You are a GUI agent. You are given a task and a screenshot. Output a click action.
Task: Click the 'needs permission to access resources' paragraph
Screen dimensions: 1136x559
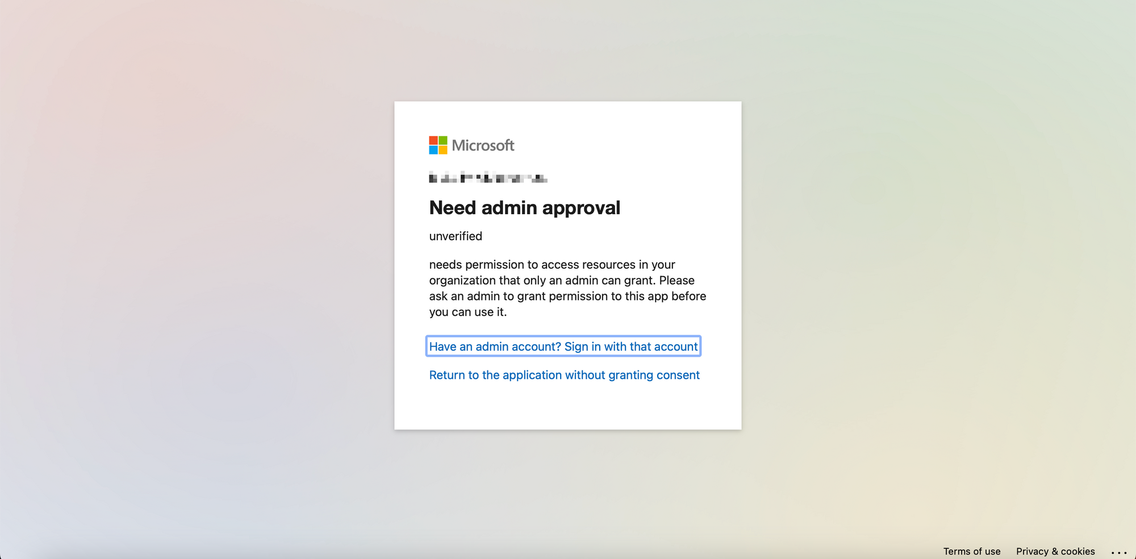[567, 288]
